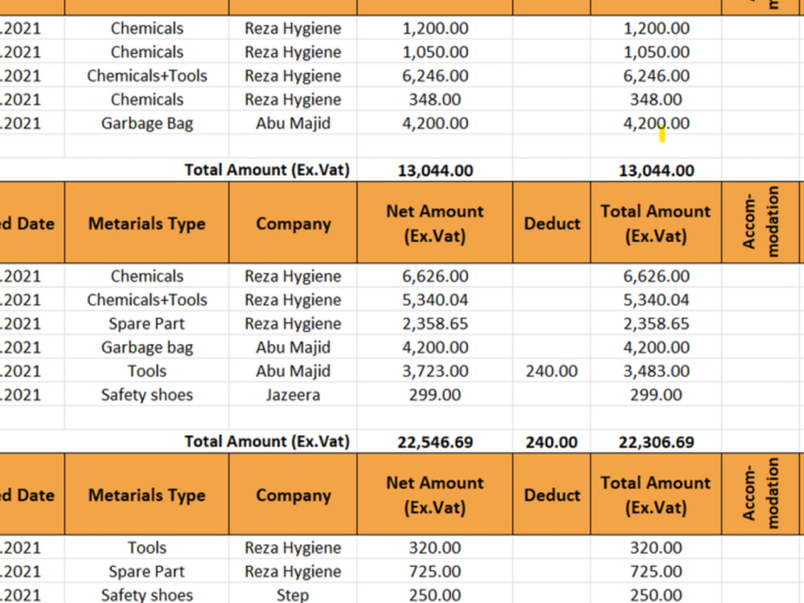Viewport: 804px width, 603px height.
Task: Click Safety shoes cell in the Step row
Action: (146, 595)
